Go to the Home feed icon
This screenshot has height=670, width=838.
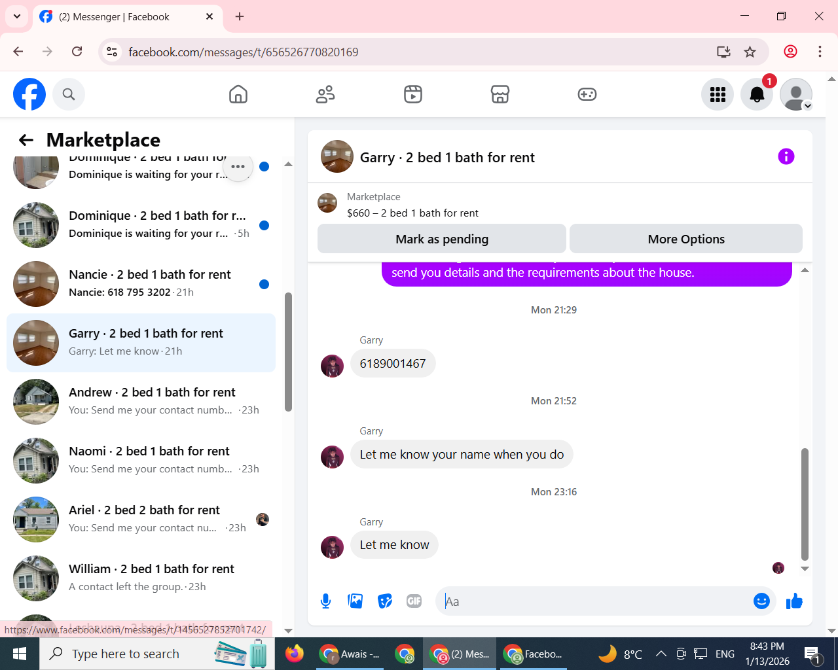click(238, 94)
